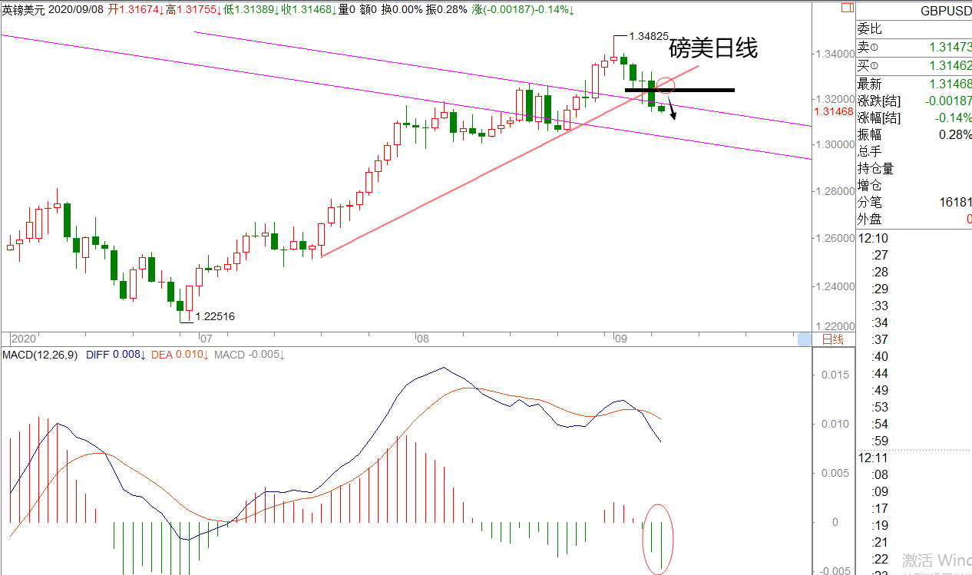The height and width of the screenshot is (575, 972).
Task: Select the 涨幅[结] percent row
Action: click(914, 118)
